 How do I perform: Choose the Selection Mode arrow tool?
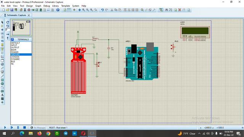(x=2, y=22)
